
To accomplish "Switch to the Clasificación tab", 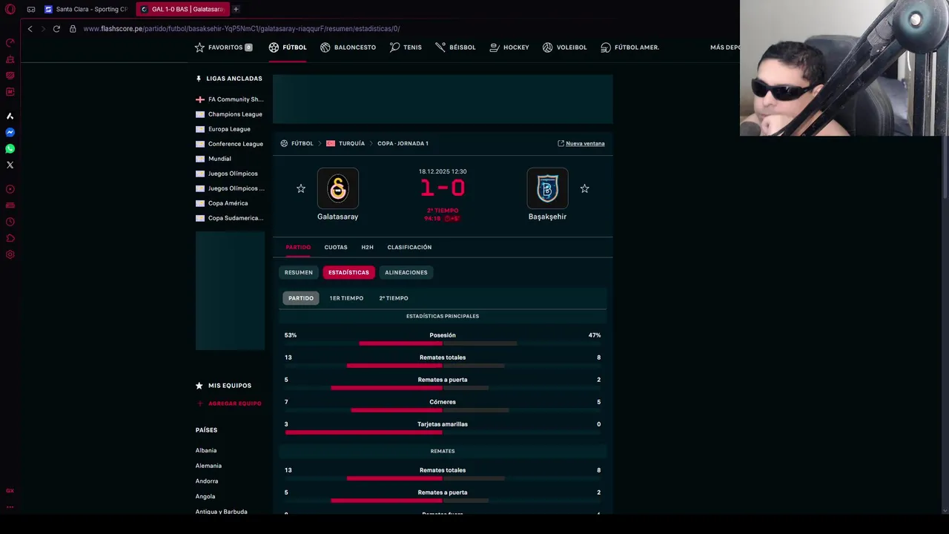I will click(409, 248).
